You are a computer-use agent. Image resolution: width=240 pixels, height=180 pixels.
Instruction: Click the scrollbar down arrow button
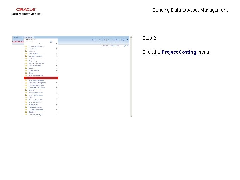[x=131, y=116]
